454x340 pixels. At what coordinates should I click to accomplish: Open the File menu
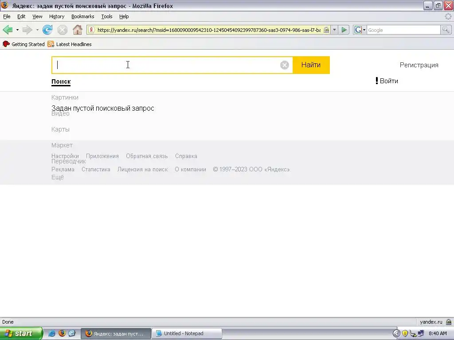pyautogui.click(x=7, y=16)
